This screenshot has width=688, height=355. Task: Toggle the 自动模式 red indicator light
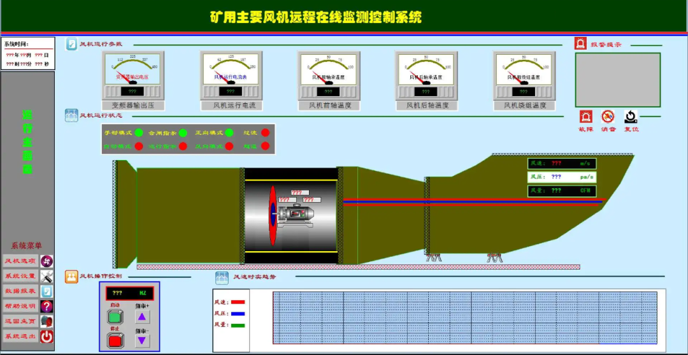[138, 147]
